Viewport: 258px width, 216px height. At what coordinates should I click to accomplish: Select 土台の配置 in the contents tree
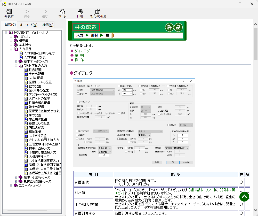tap(36, 74)
